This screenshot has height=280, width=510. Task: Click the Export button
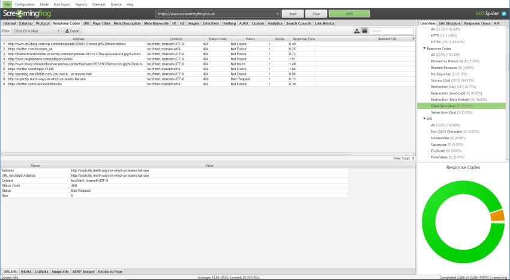click(x=72, y=31)
